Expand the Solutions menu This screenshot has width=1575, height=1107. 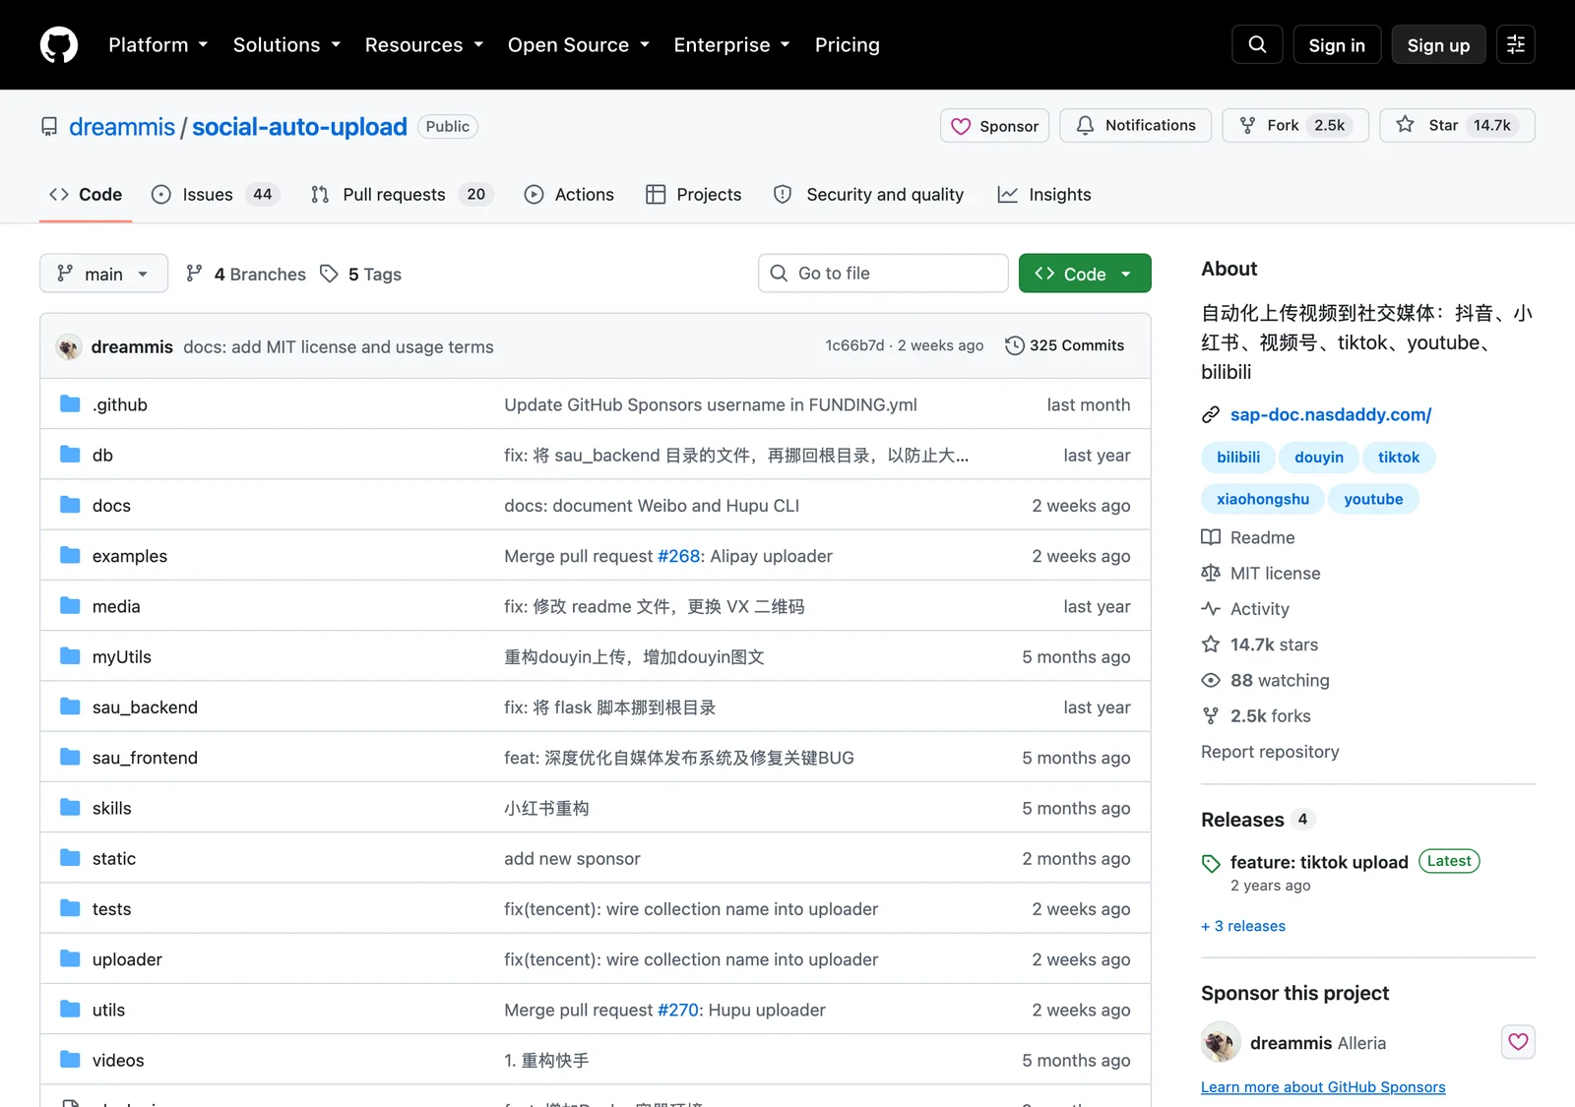point(286,45)
